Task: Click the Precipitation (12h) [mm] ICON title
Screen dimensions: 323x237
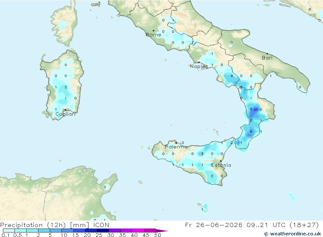Action: 55,225
